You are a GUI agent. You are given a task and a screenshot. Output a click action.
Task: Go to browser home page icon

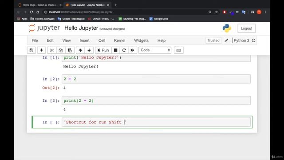(38, 12)
